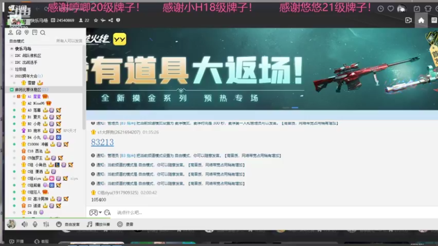This screenshot has height=246, width=438.
Task: Click the pink badge next to C组ziyu
Action: coord(52,179)
